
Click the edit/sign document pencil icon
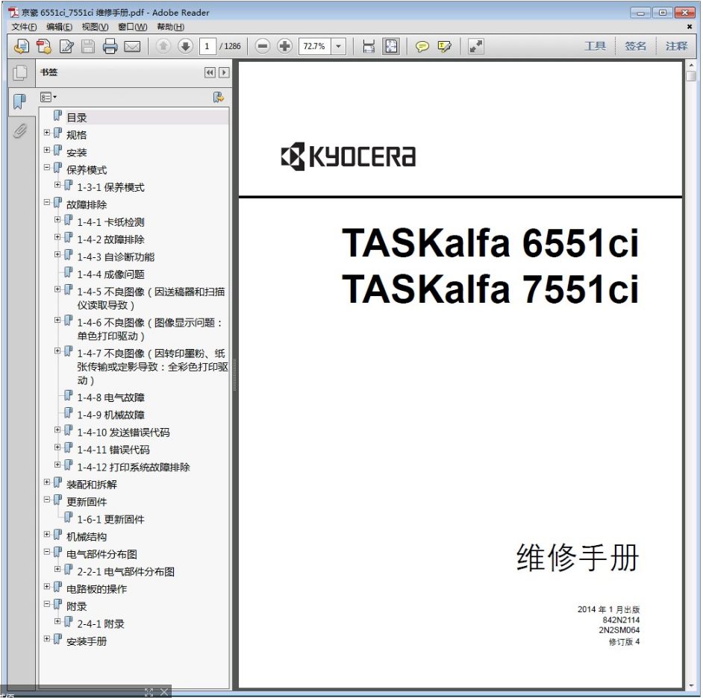point(66,46)
